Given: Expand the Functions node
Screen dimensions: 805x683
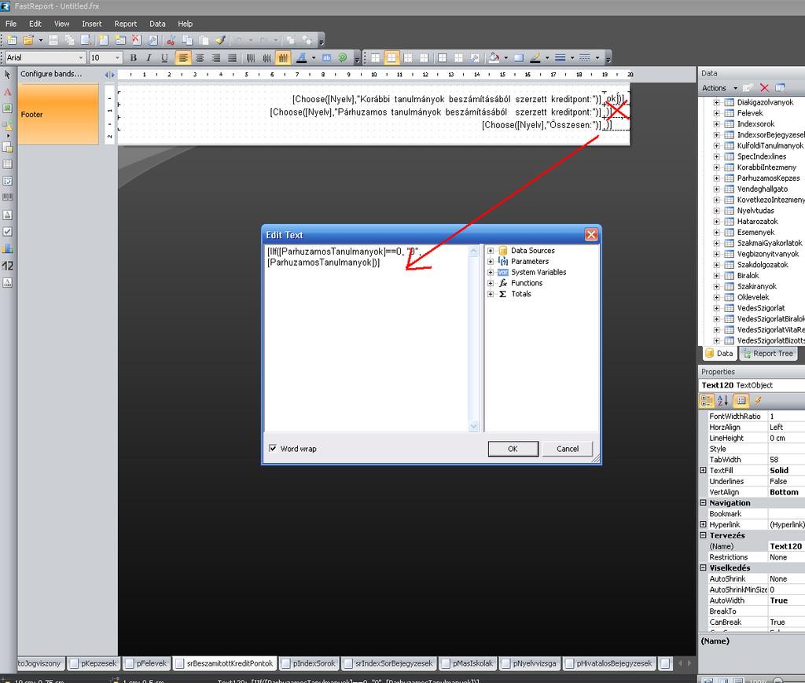Looking at the screenshot, I should pyautogui.click(x=491, y=283).
